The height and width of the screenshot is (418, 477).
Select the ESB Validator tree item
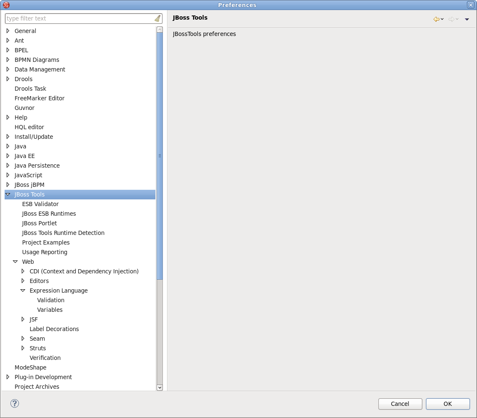[41, 204]
